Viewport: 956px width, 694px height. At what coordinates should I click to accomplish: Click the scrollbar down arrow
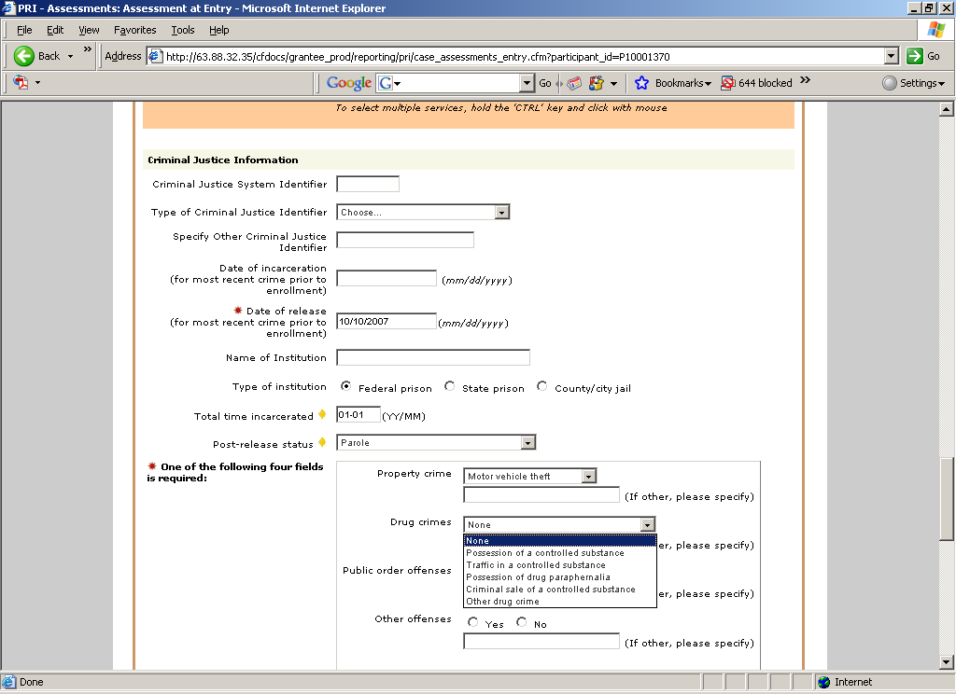click(x=947, y=661)
